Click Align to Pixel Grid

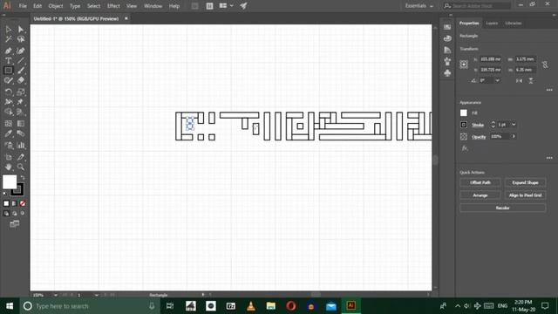pos(525,195)
